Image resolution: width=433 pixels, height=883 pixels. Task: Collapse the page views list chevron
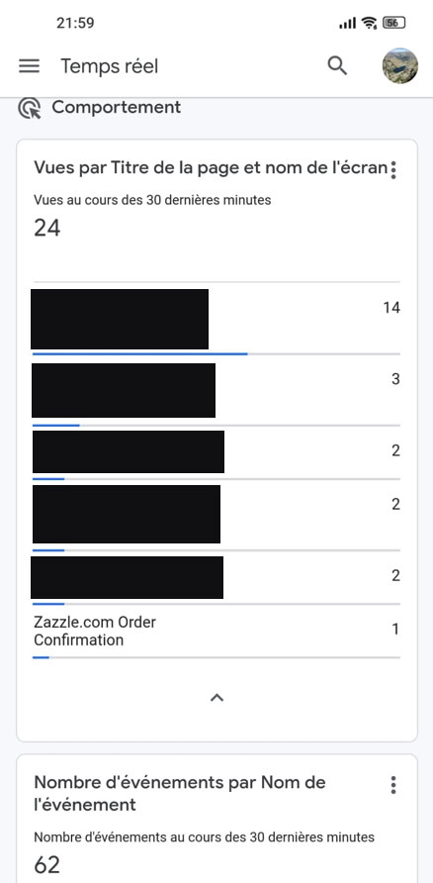(217, 698)
